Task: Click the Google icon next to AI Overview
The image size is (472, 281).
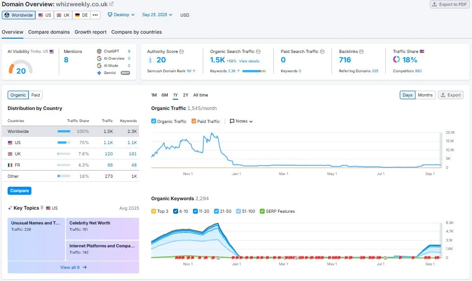Action: 99,58
